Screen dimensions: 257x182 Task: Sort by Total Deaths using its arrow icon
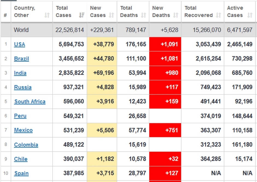coord(144,15)
